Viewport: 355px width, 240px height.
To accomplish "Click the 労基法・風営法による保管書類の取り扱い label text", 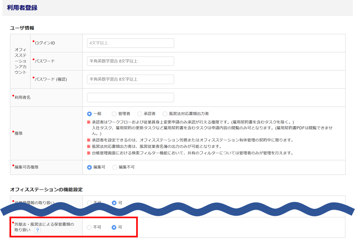I will click(x=44, y=224).
